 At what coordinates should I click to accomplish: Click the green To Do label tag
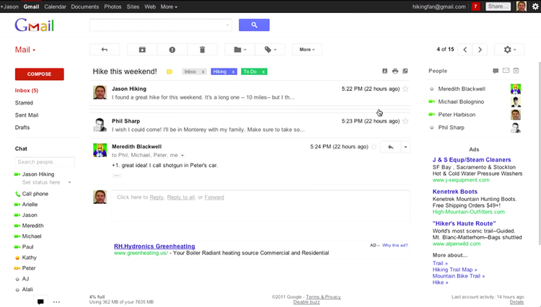(250, 71)
